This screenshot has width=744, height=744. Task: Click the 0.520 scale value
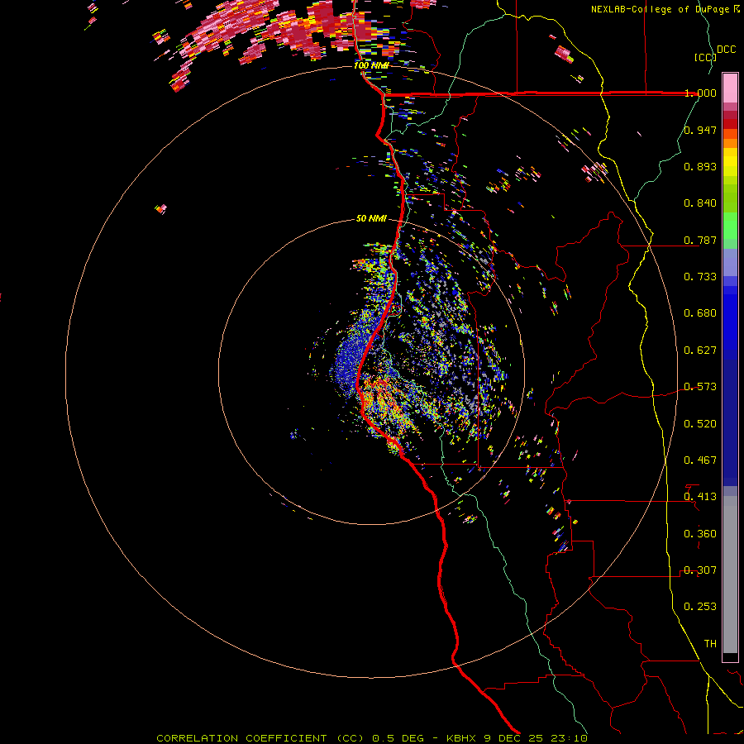pos(700,424)
